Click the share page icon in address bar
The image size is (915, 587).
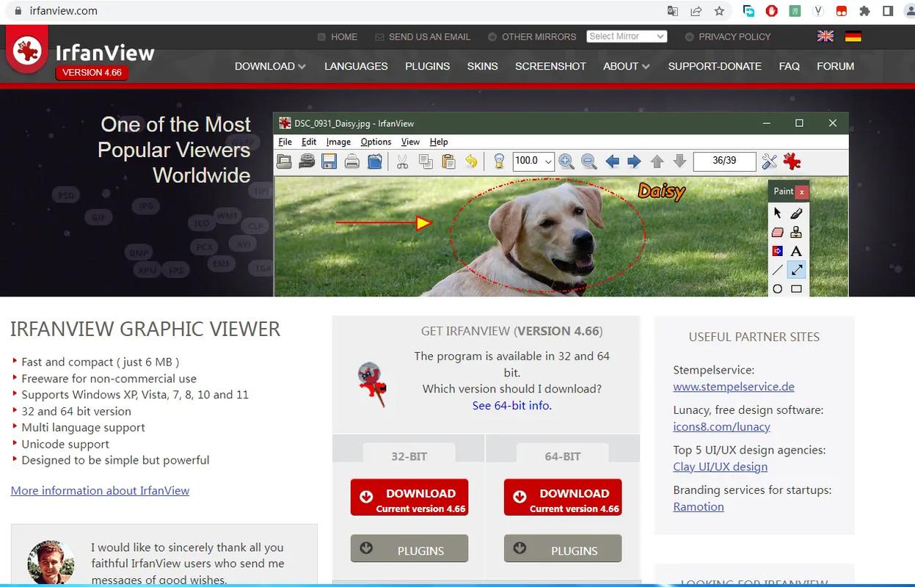696,11
